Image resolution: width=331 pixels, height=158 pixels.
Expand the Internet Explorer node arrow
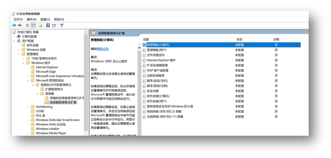tap(28, 67)
